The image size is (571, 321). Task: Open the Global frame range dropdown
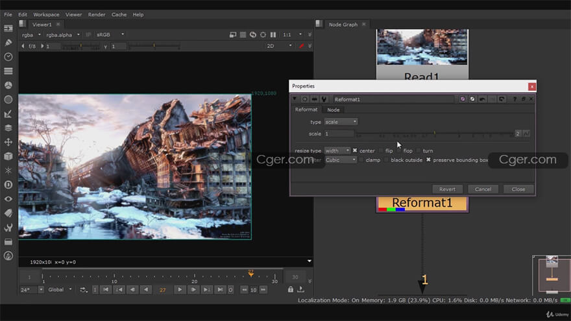(59, 290)
